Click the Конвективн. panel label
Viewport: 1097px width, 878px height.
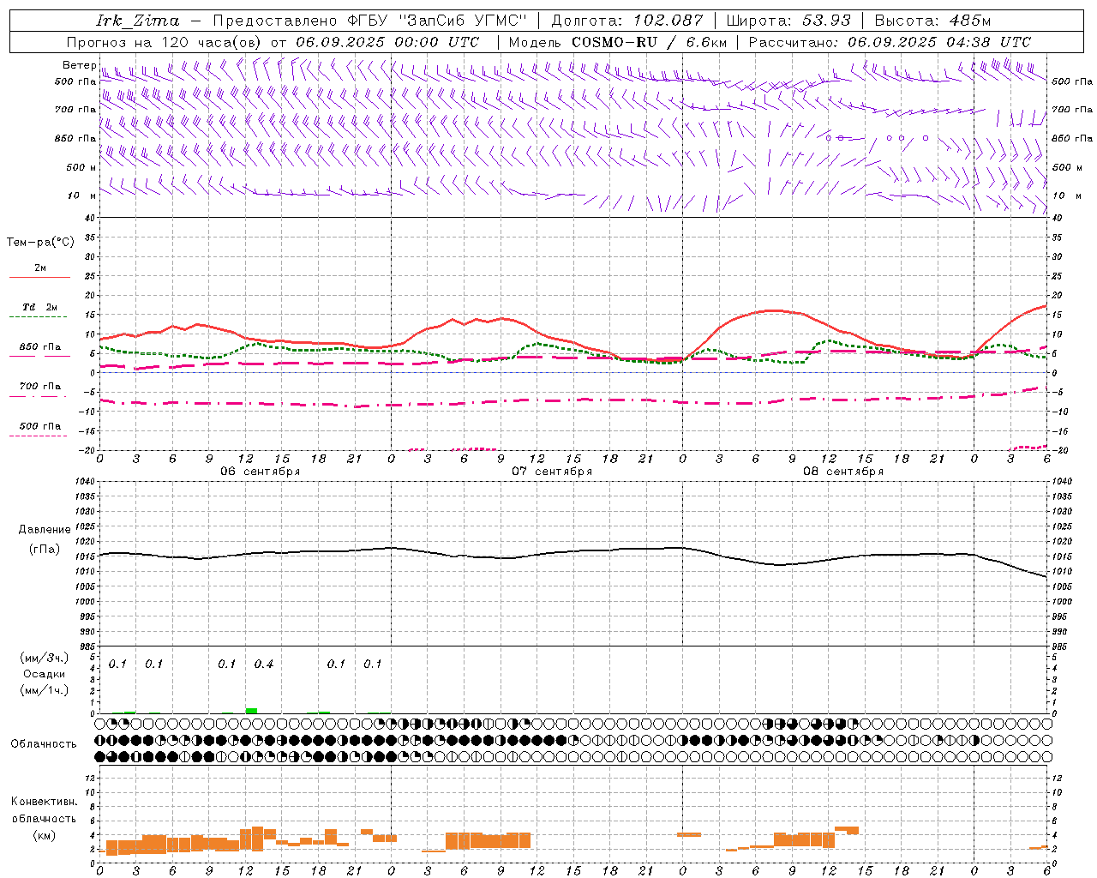pyautogui.click(x=45, y=802)
